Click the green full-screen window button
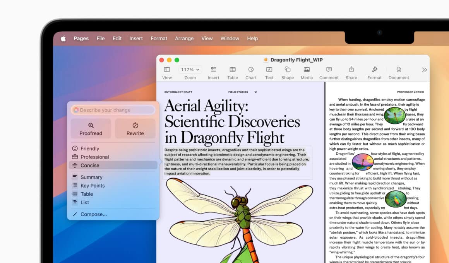The width and height of the screenshot is (449, 263). point(177,60)
